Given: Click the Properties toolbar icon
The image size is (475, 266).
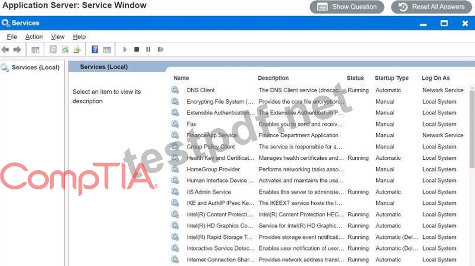Looking at the screenshot, I should pos(53,50).
